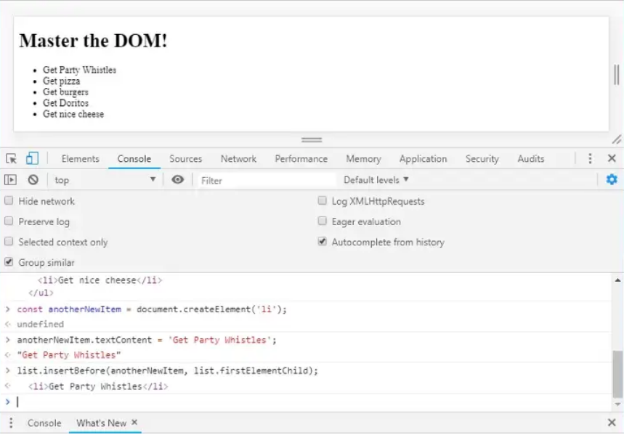
Task: Show the console sidebar icon
Action: tap(11, 180)
